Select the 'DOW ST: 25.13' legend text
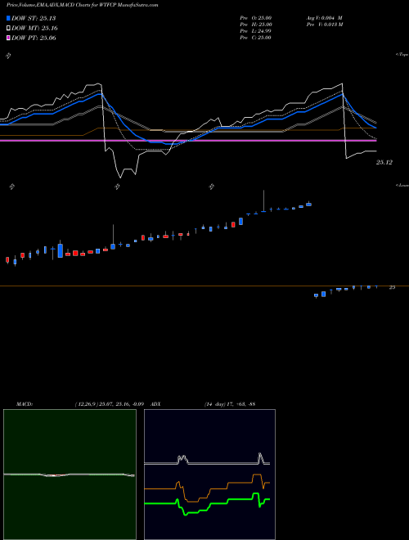This screenshot has height=540, width=409. click(x=34, y=18)
